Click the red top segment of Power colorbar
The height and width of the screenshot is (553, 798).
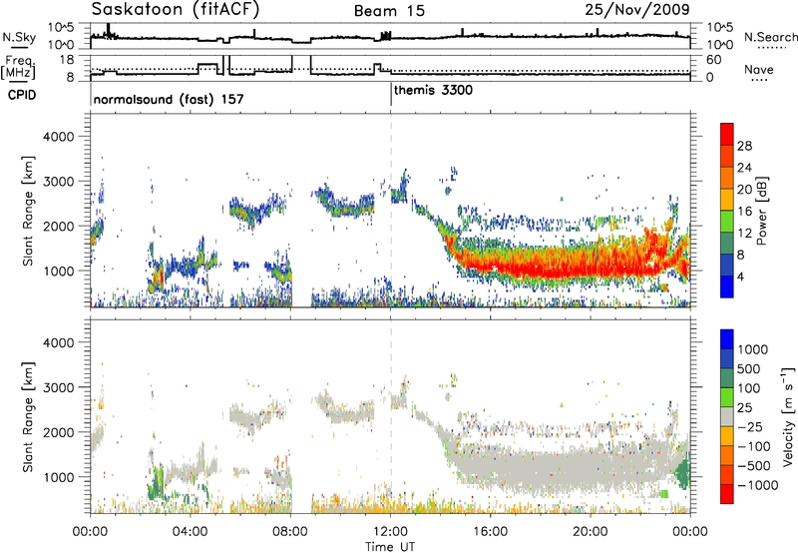click(727, 134)
